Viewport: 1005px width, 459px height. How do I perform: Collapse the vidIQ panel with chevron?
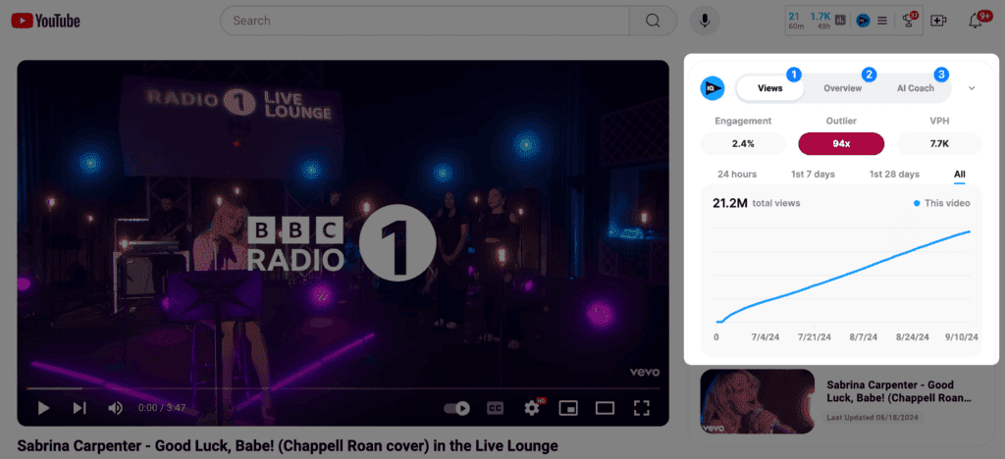[972, 88]
